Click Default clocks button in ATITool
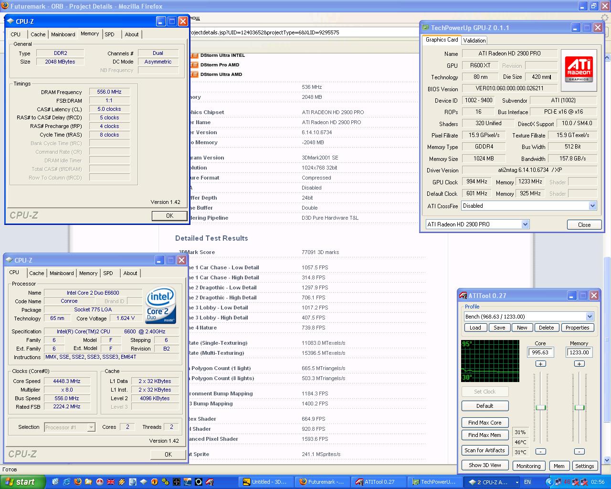Image resolution: width=611 pixels, height=489 pixels. tap(485, 406)
